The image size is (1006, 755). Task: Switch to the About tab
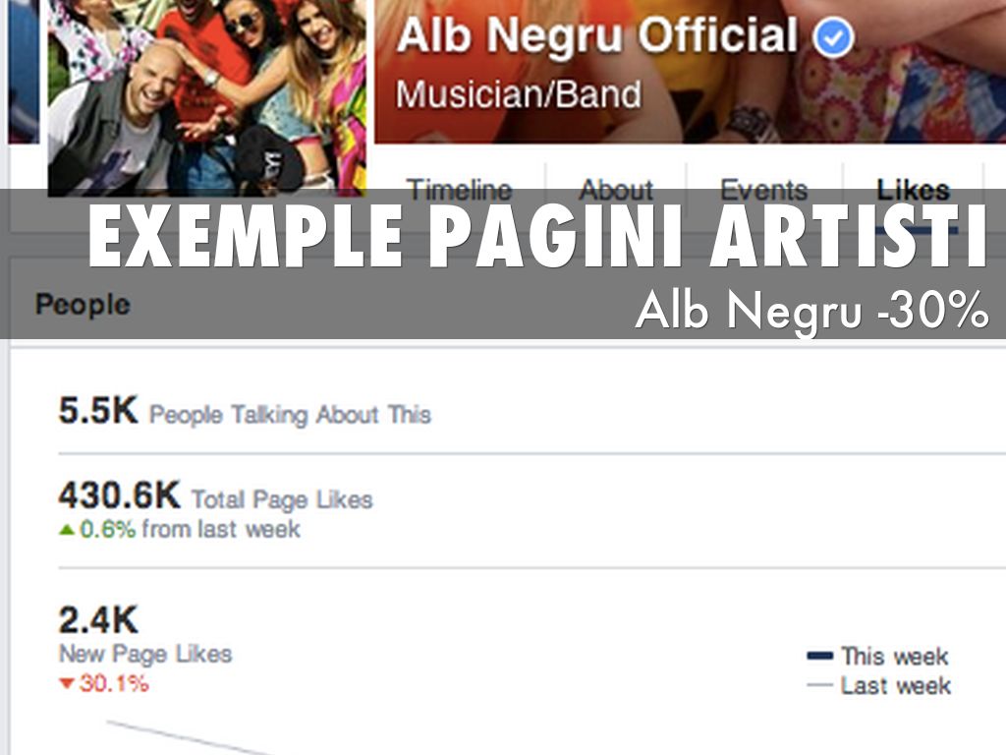[x=616, y=190]
